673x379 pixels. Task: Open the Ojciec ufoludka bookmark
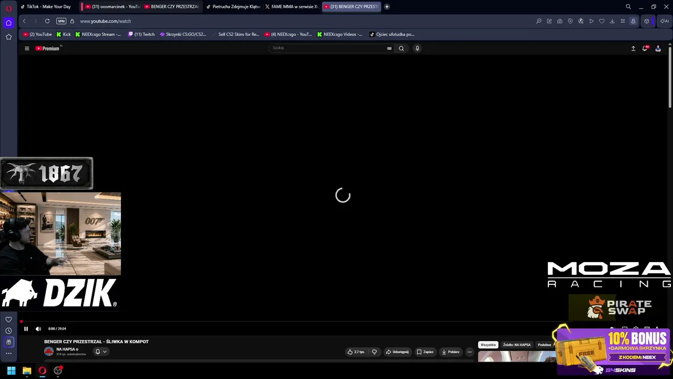tap(392, 34)
